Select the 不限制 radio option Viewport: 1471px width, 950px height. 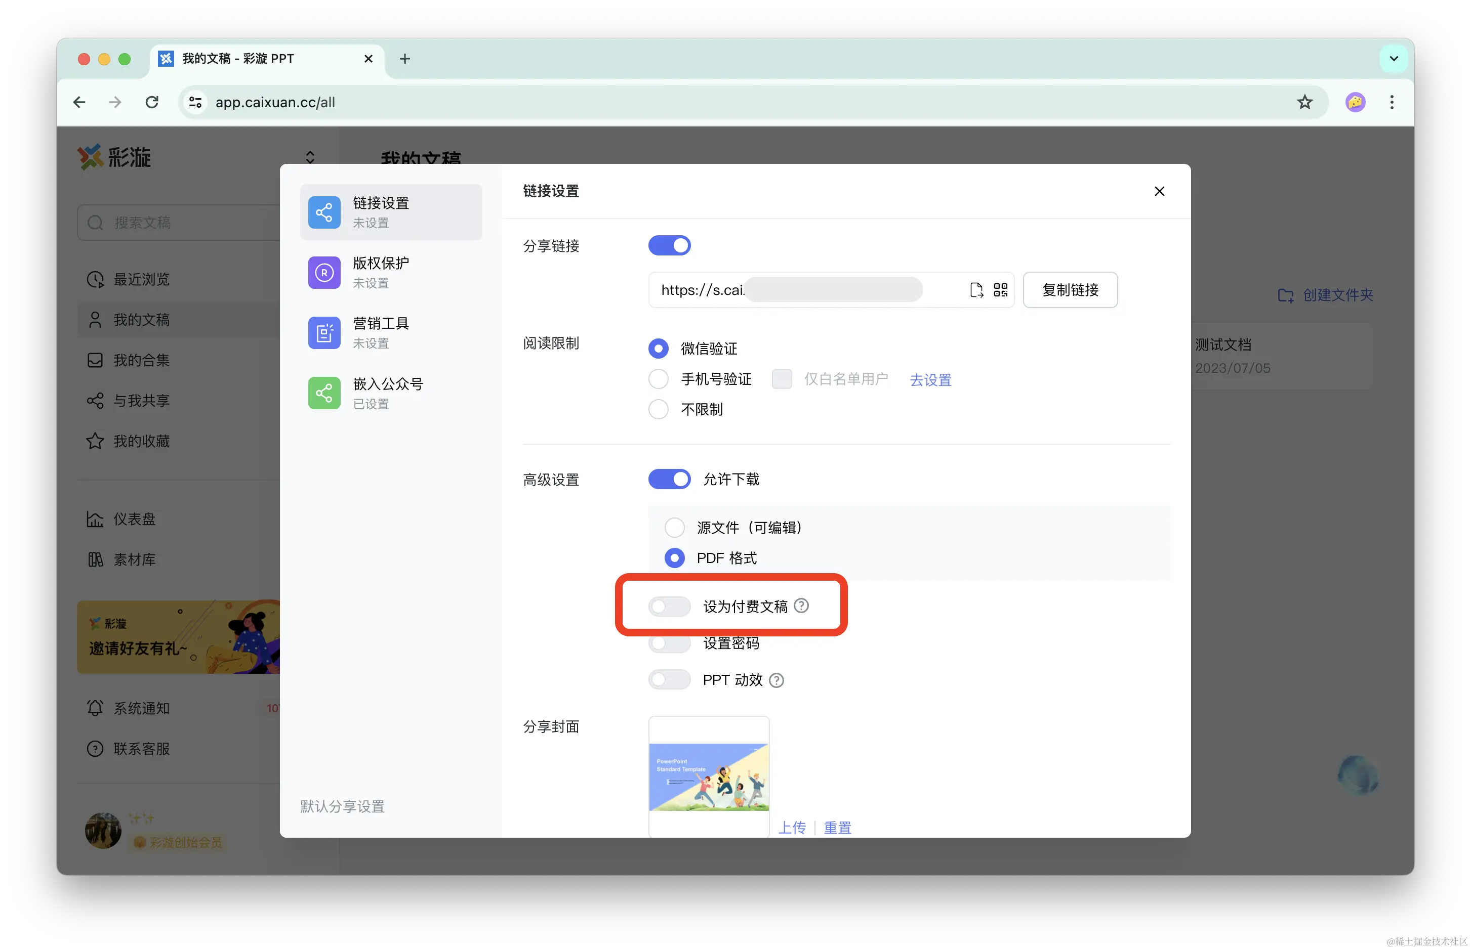point(658,409)
